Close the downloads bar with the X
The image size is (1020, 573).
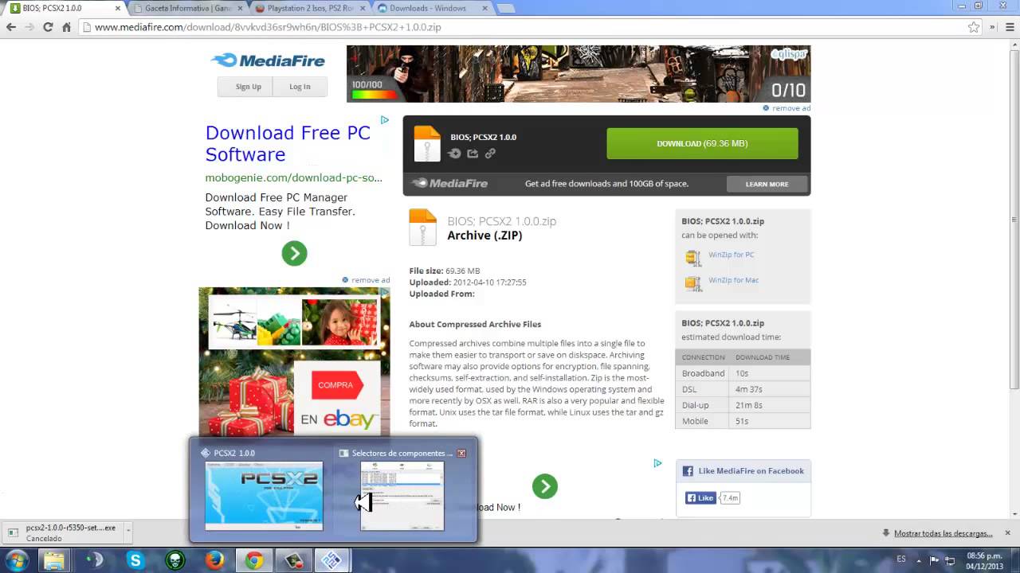(x=1007, y=532)
